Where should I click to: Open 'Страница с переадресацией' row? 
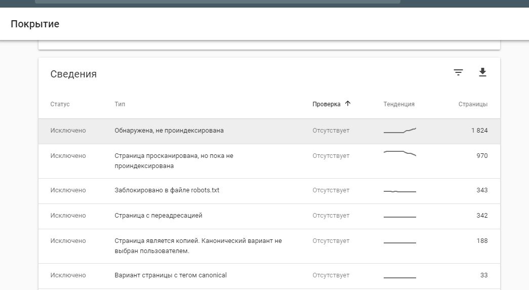coord(269,216)
